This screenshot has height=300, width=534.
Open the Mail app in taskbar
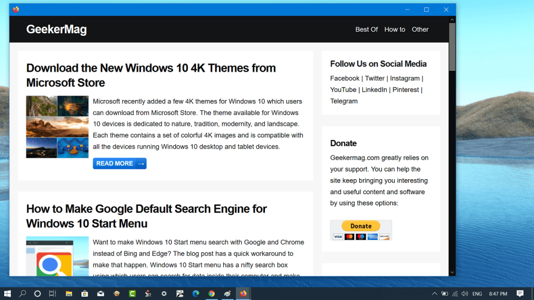[101, 294]
